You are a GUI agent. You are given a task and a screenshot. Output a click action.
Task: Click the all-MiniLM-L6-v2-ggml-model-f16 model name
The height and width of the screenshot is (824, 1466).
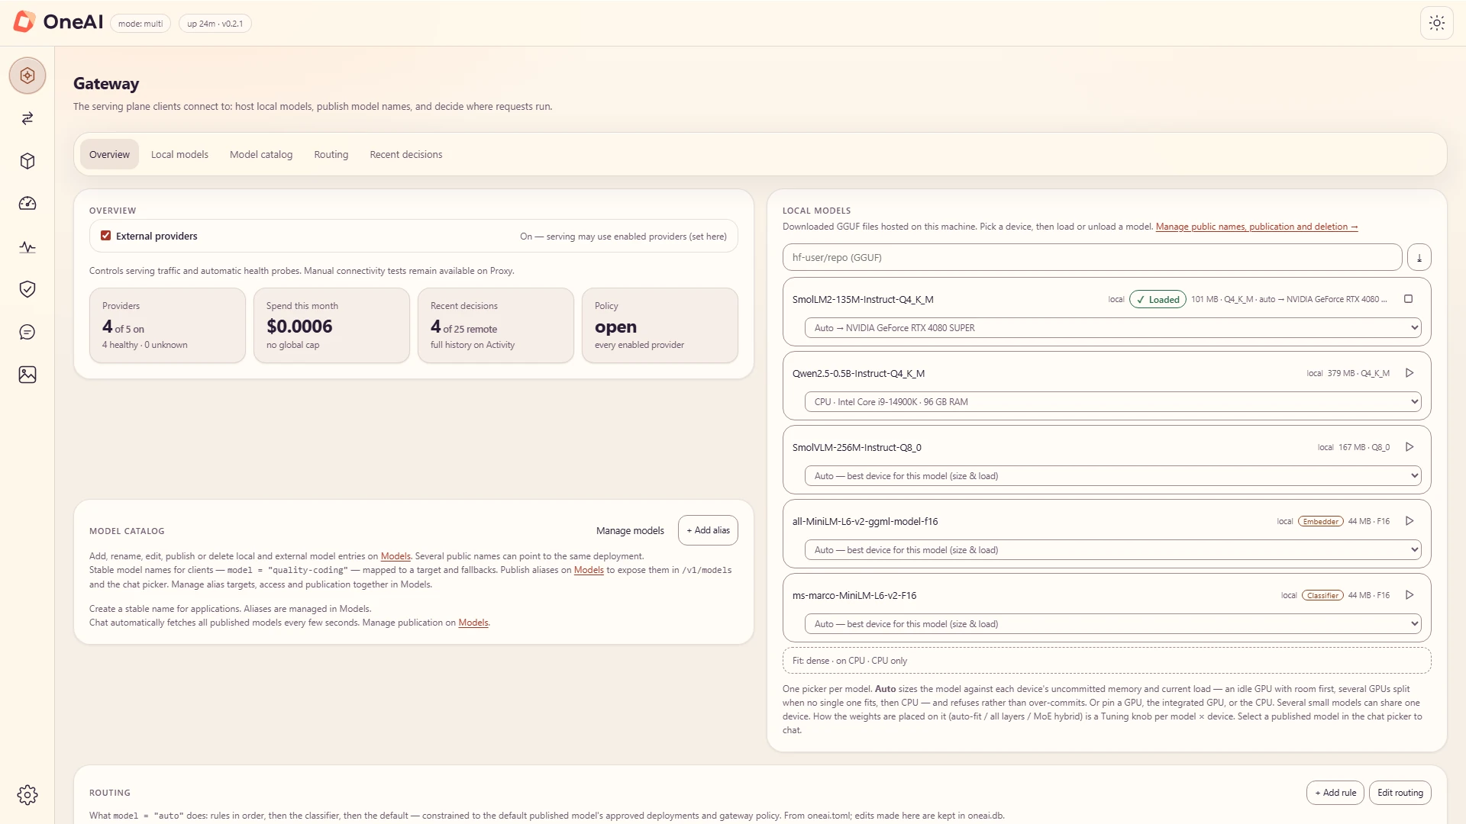click(865, 521)
